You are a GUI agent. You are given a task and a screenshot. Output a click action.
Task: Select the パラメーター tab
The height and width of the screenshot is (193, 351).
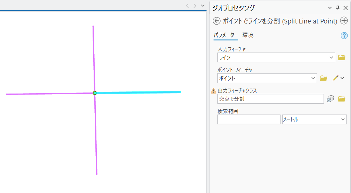click(225, 35)
